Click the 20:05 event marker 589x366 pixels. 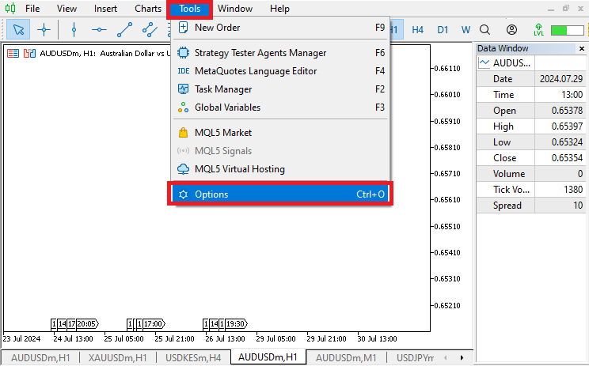coord(87,323)
